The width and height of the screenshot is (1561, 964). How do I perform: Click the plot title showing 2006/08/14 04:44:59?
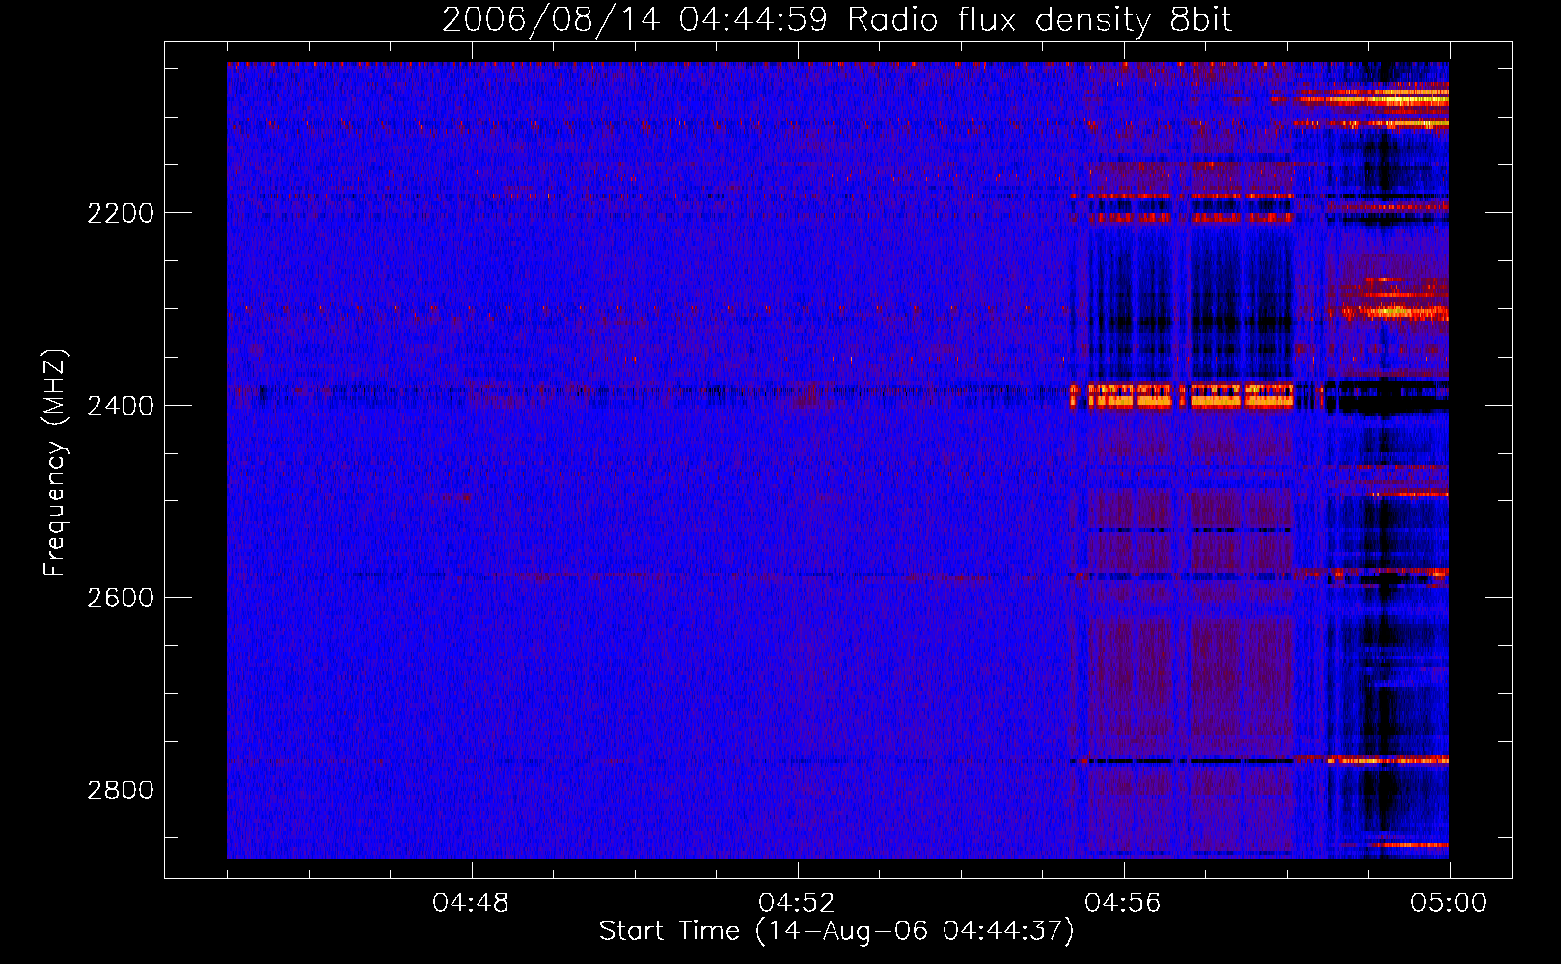(836, 20)
